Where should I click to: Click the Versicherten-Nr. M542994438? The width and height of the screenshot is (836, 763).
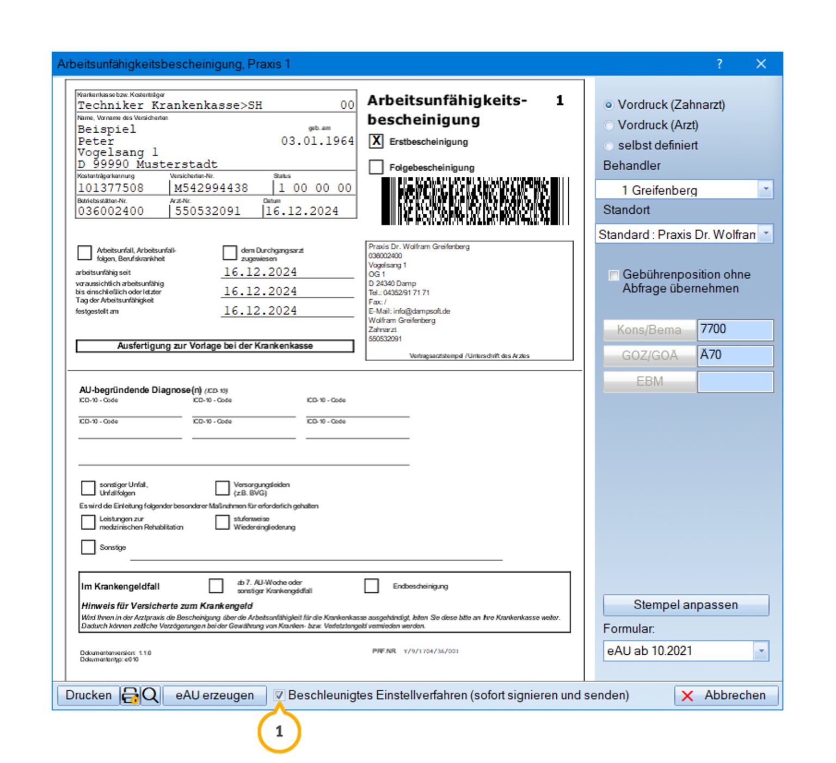[211, 188]
